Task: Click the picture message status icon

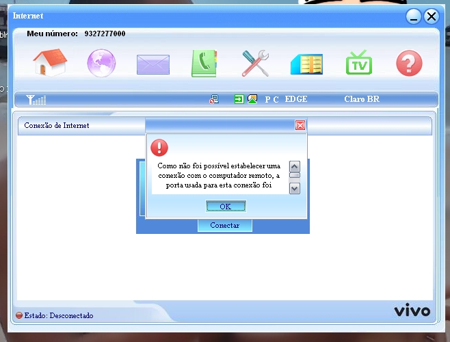Action: (252, 99)
